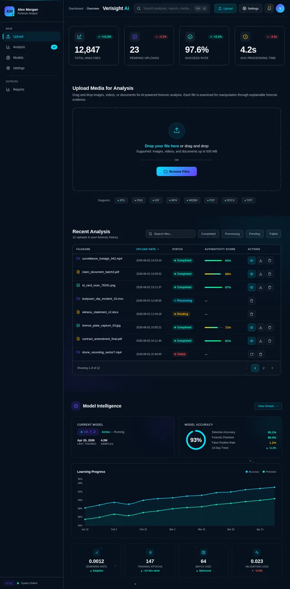
Task: Click the Dashboard breadcrumb link
Action: [76, 9]
